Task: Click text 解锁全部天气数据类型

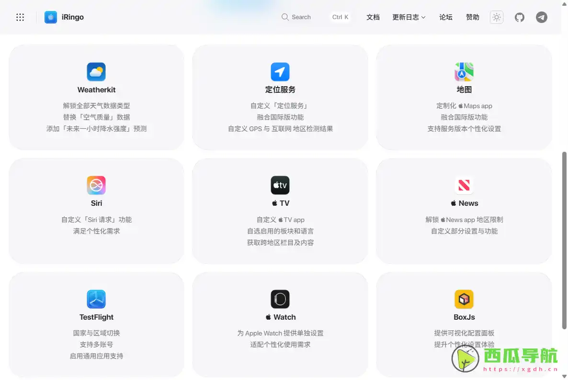Action: pyautogui.click(x=96, y=106)
